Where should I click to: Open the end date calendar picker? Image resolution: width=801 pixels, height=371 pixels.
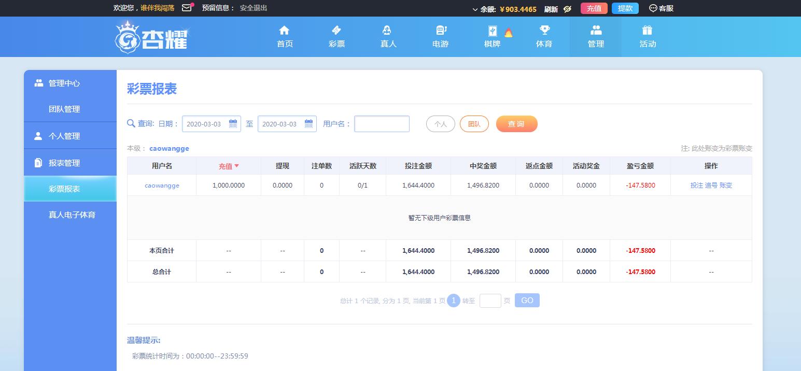point(308,124)
